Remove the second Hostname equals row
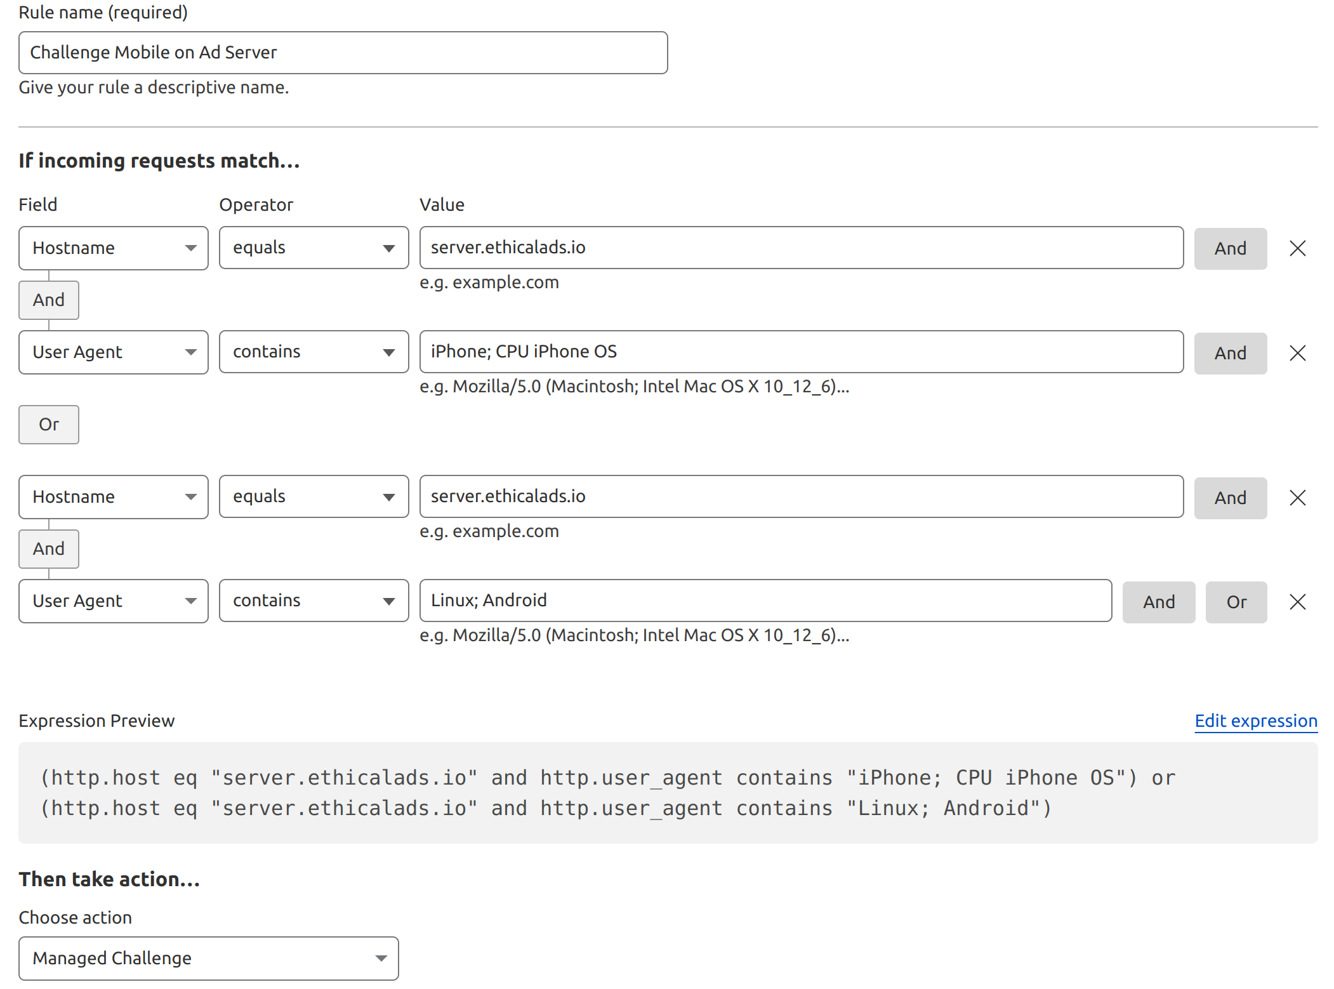 tap(1297, 498)
